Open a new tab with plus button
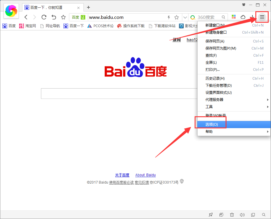This screenshot has width=271, height=219. [x=88, y=7]
